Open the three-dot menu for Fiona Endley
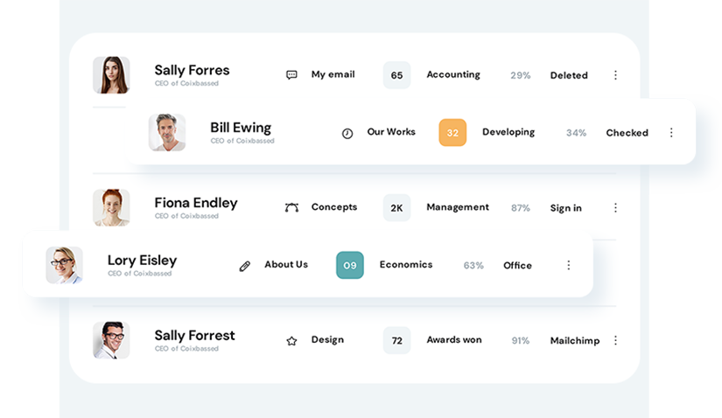 coord(615,208)
